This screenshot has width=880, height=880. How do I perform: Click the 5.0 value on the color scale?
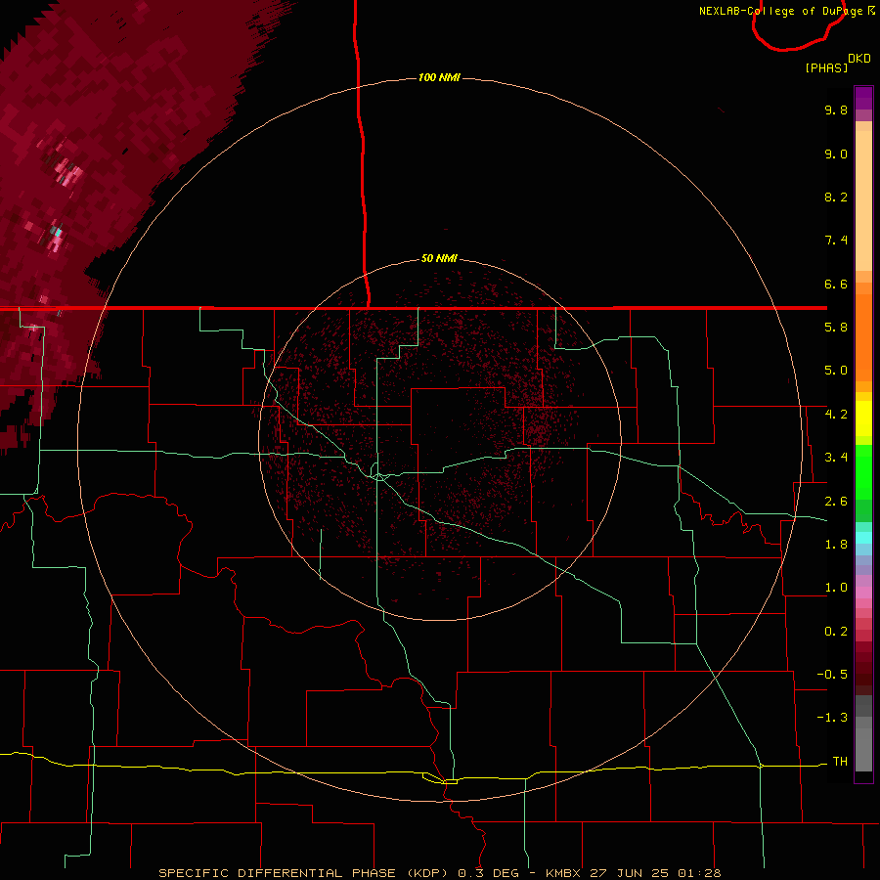pyautogui.click(x=836, y=371)
